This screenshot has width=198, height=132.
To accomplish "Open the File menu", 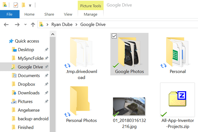I will 9,14.
